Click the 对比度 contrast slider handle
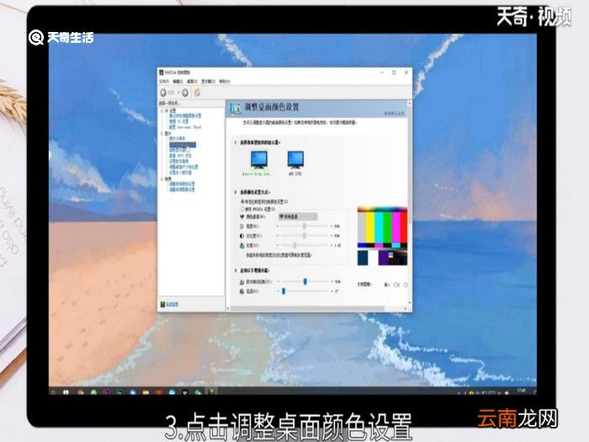The width and height of the screenshot is (589, 442). tap(305, 236)
